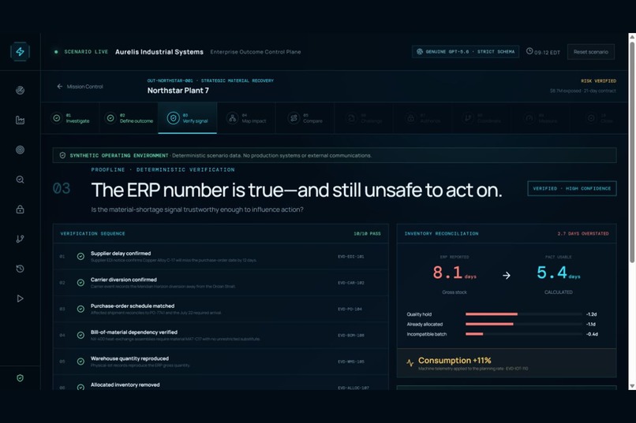
Task: Open the padlock sidebar icon
Action: [x=20, y=210]
